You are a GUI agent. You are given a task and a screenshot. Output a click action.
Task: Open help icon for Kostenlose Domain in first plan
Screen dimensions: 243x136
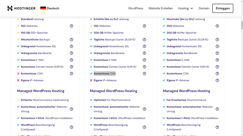[72, 67]
